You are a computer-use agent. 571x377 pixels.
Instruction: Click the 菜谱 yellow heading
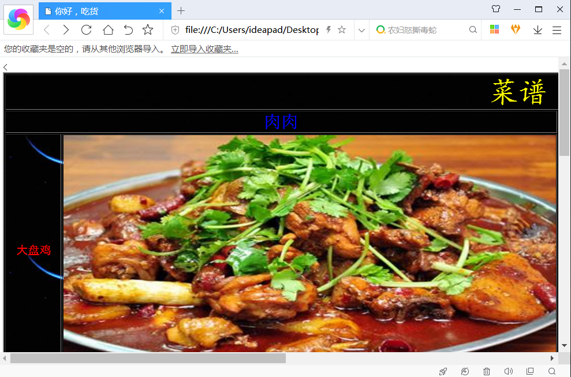(x=518, y=92)
